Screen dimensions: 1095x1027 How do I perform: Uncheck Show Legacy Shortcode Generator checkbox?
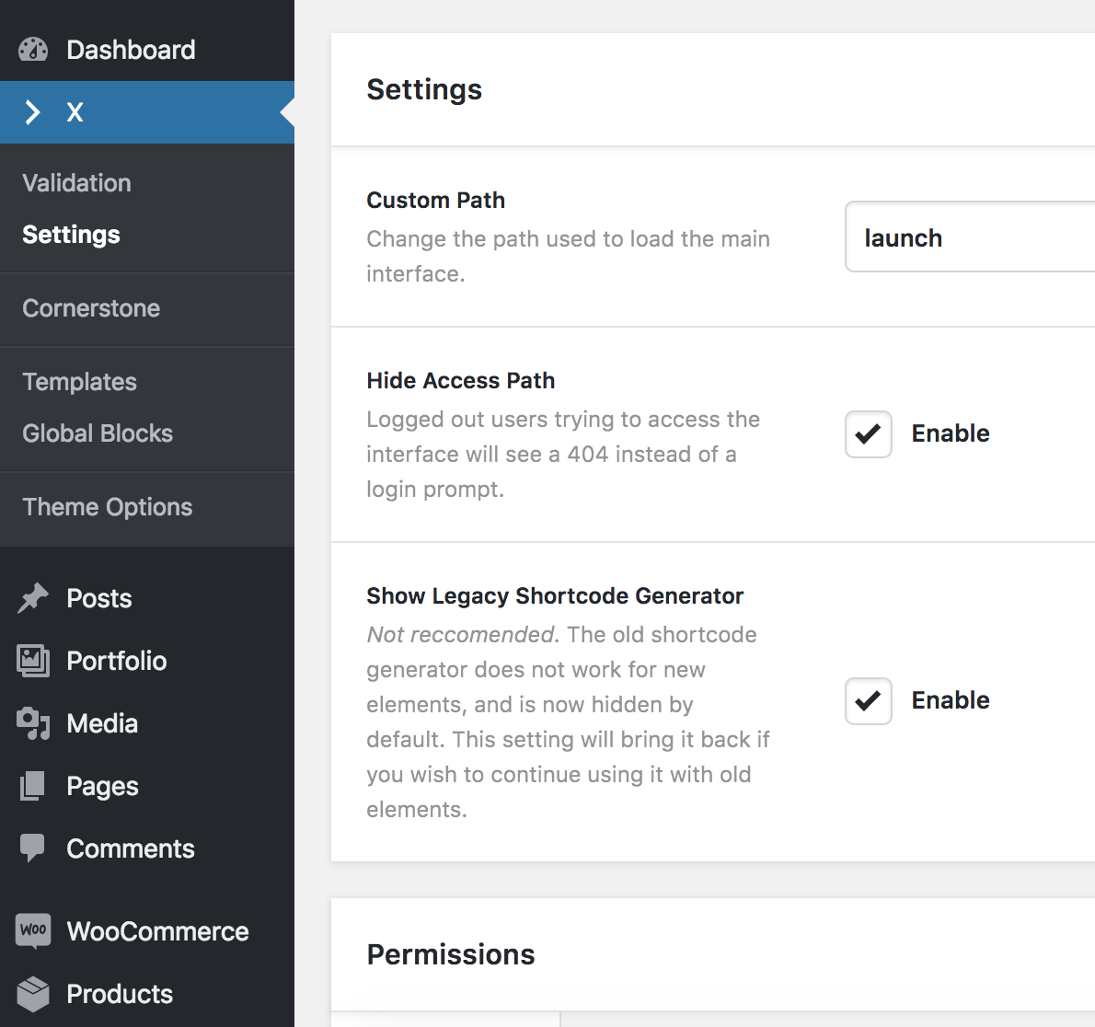tap(868, 701)
